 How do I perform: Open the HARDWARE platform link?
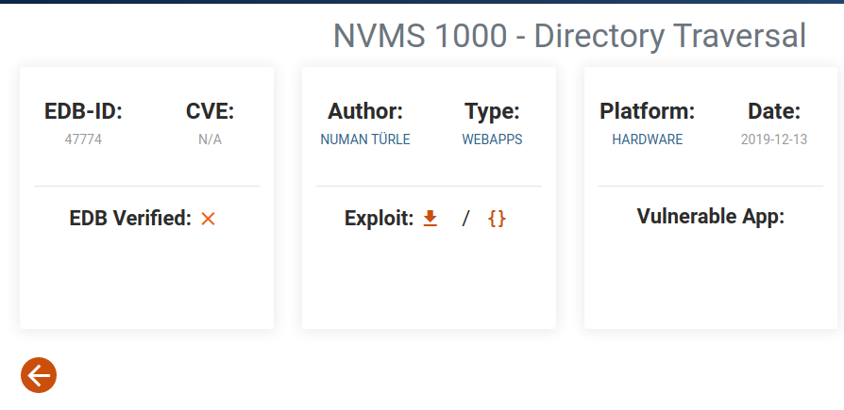(647, 139)
